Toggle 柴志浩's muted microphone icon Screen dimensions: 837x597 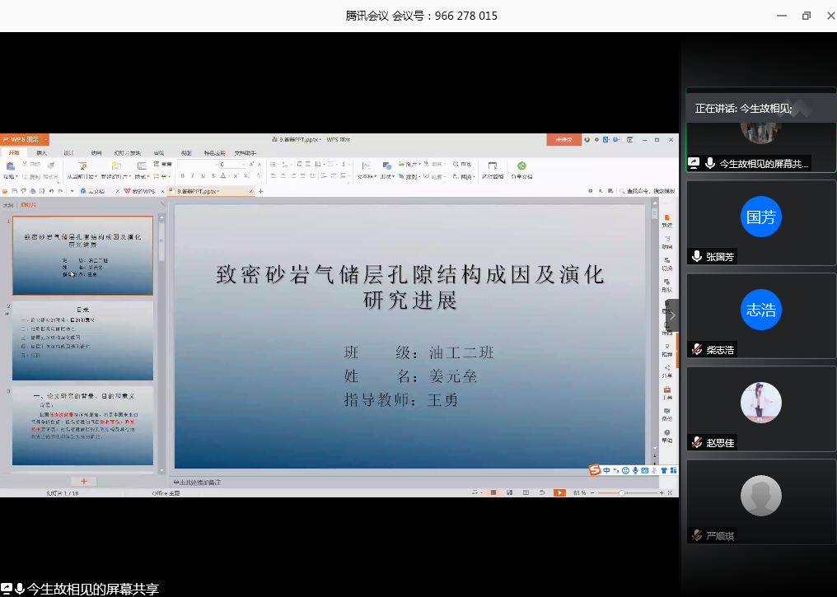point(697,350)
